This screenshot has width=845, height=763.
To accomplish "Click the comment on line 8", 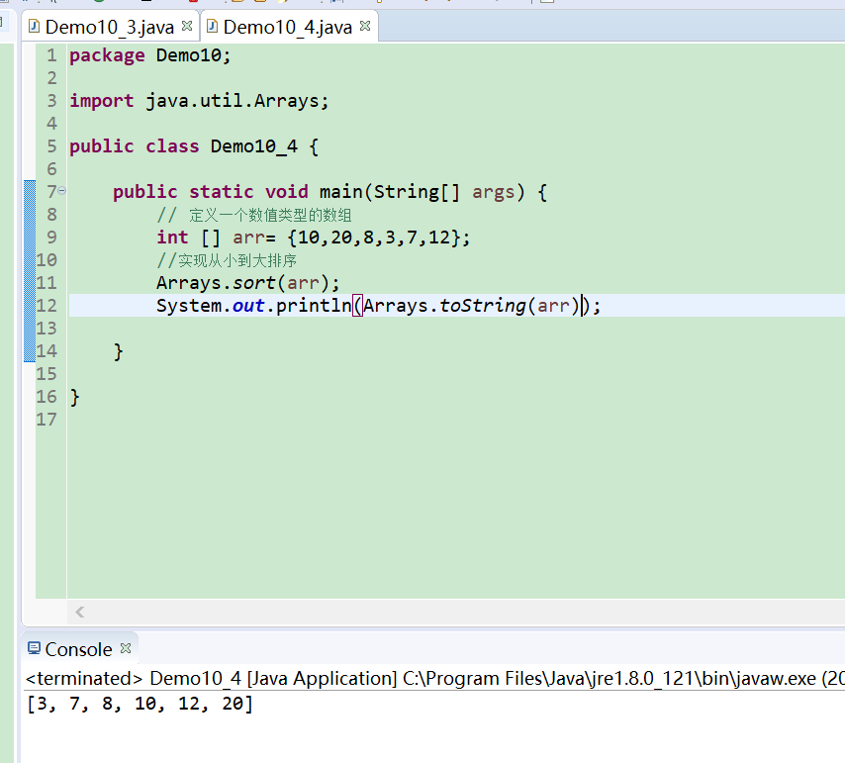I will tap(254, 216).
